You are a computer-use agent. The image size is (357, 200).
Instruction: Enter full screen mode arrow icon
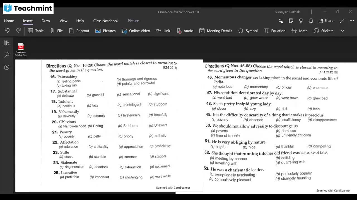(x=342, y=21)
